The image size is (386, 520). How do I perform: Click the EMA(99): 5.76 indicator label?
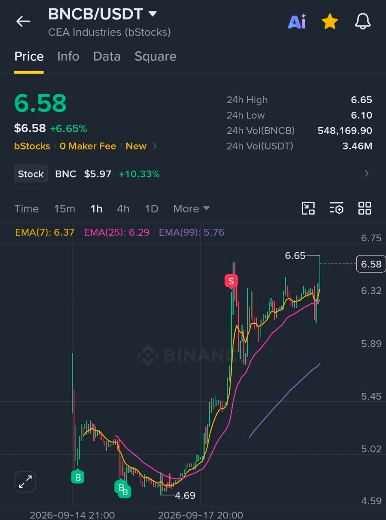pos(191,232)
